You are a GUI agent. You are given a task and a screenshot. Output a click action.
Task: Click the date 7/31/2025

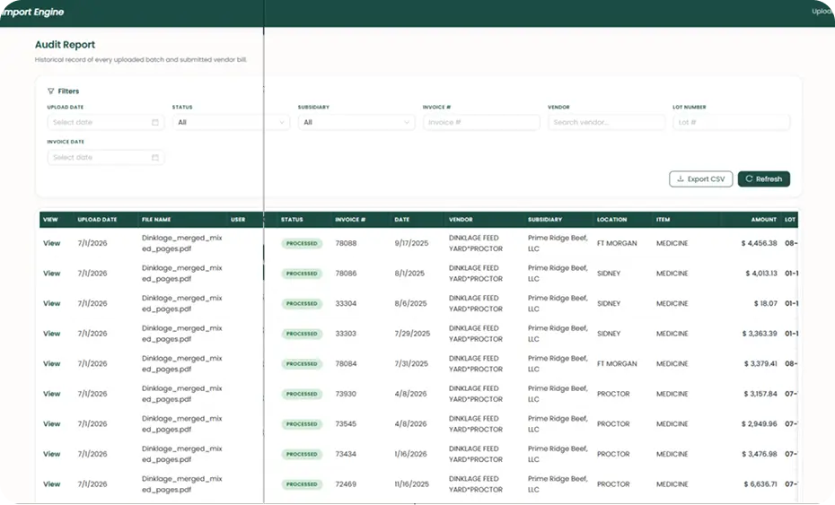tap(411, 364)
